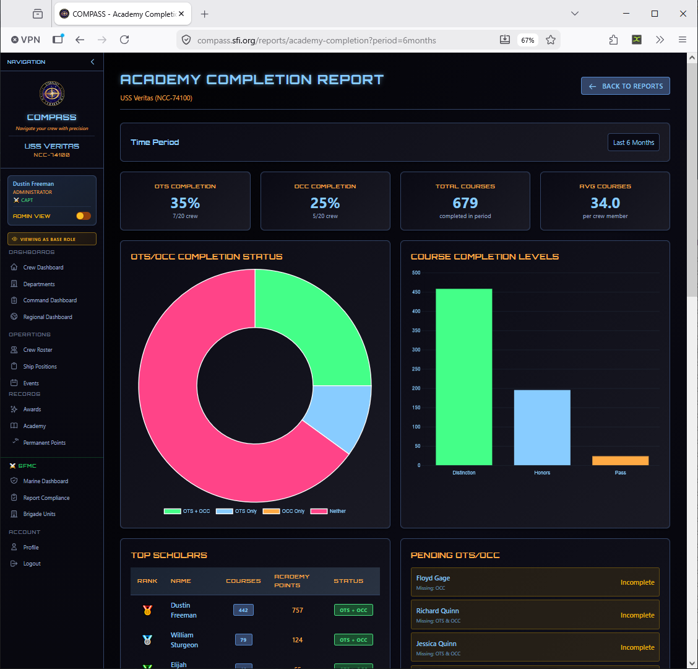
Task: Open the list all tabs dropdown
Action: (x=575, y=14)
